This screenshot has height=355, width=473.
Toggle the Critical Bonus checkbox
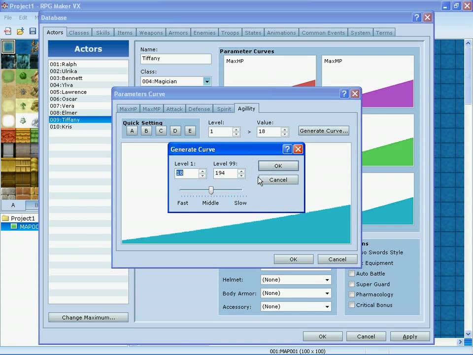(351, 305)
